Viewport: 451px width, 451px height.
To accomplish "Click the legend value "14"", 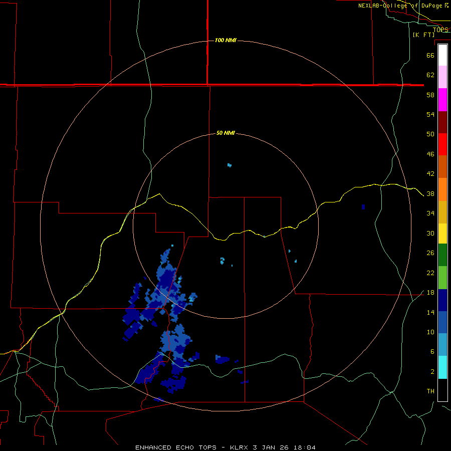I will tap(430, 313).
